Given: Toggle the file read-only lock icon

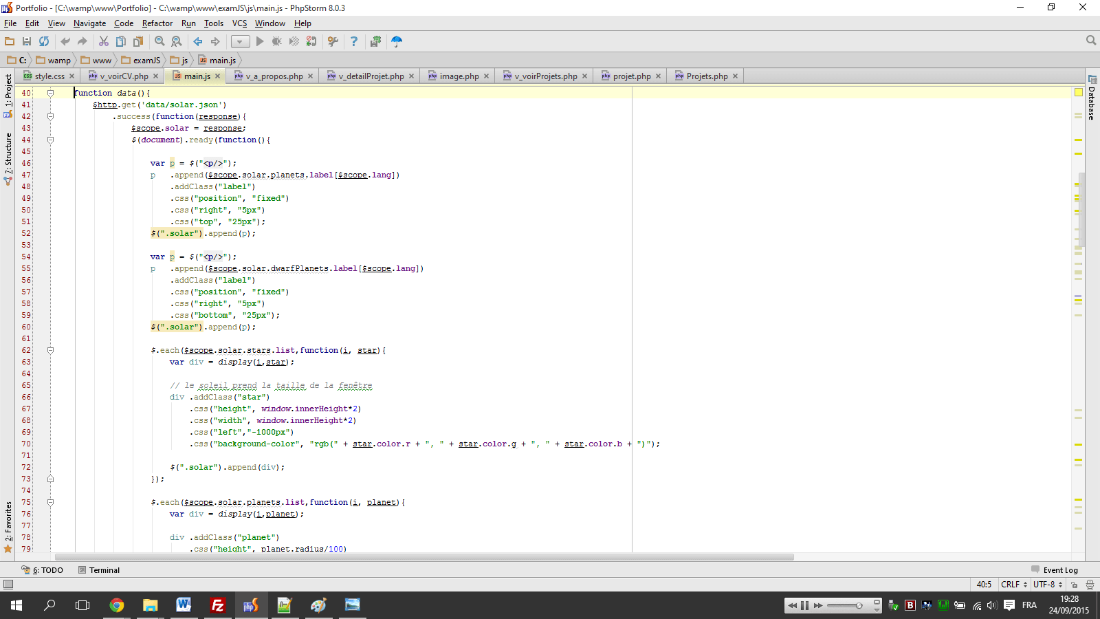Looking at the screenshot, I should coord(1074,585).
